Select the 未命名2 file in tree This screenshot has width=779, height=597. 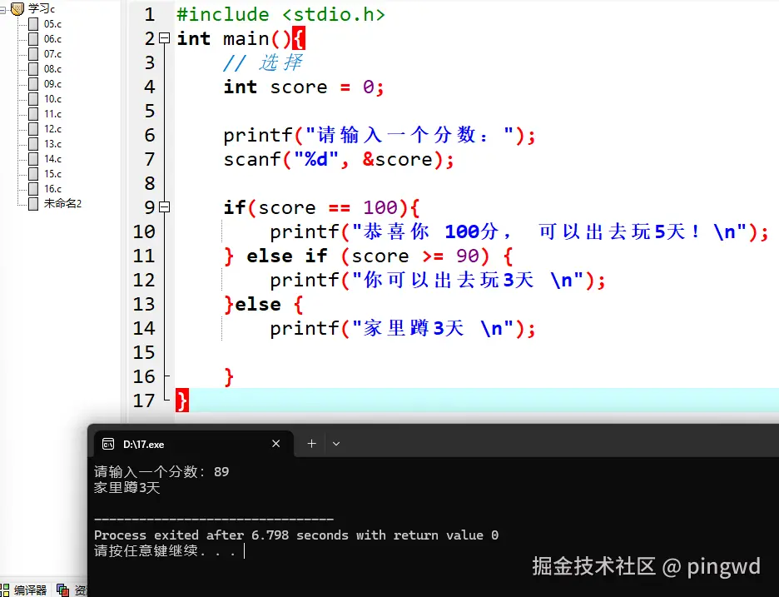tap(62, 203)
